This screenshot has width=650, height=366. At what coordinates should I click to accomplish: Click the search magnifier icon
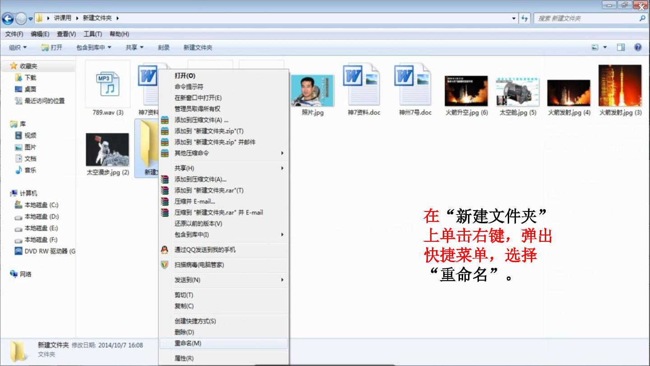coord(642,19)
